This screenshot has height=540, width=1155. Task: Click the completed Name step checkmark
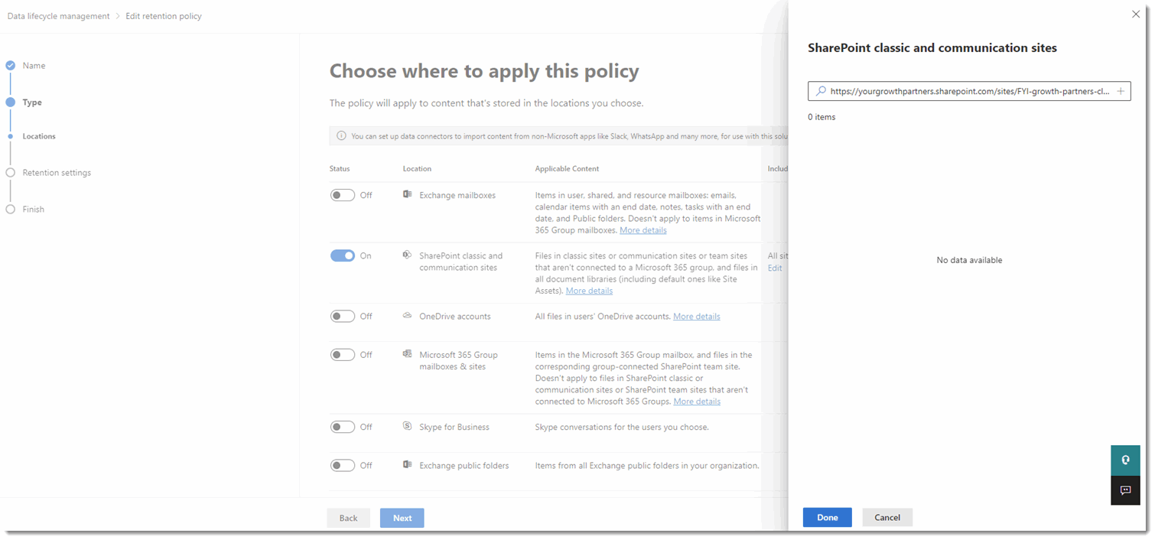(x=11, y=66)
